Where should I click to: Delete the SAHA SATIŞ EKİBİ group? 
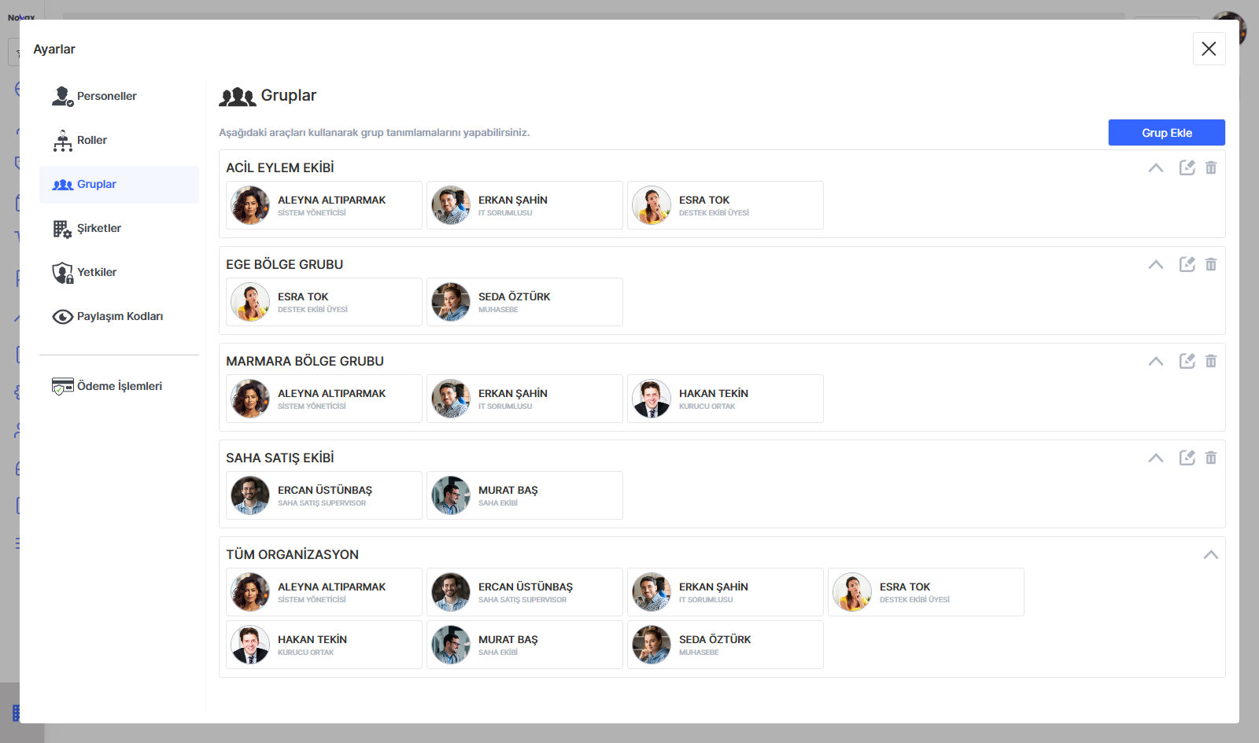tap(1211, 458)
